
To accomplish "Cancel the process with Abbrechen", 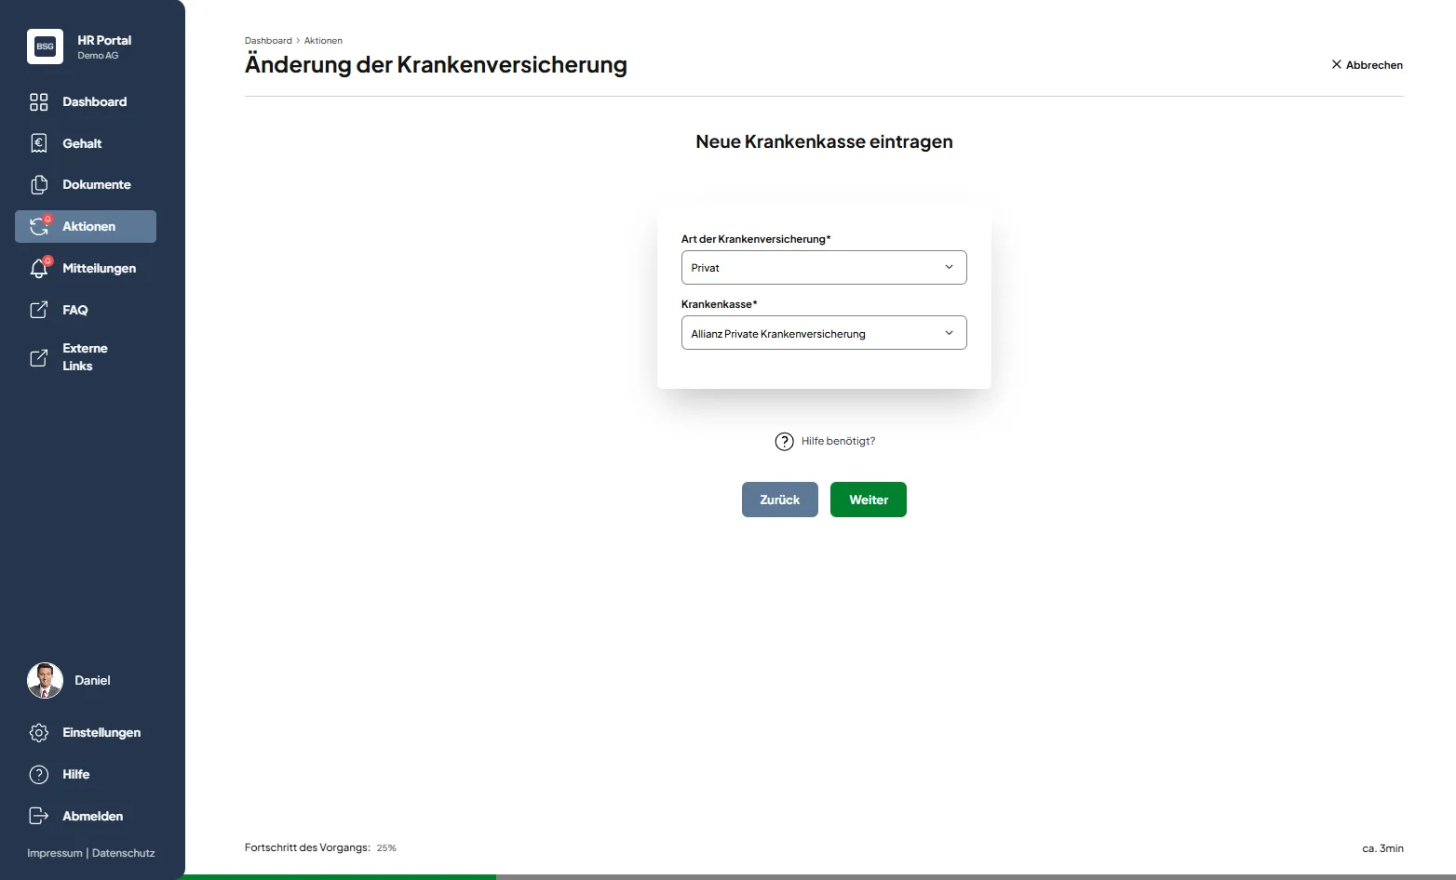I will coord(1367,65).
